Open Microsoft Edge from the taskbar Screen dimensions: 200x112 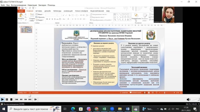(x=73, y=109)
